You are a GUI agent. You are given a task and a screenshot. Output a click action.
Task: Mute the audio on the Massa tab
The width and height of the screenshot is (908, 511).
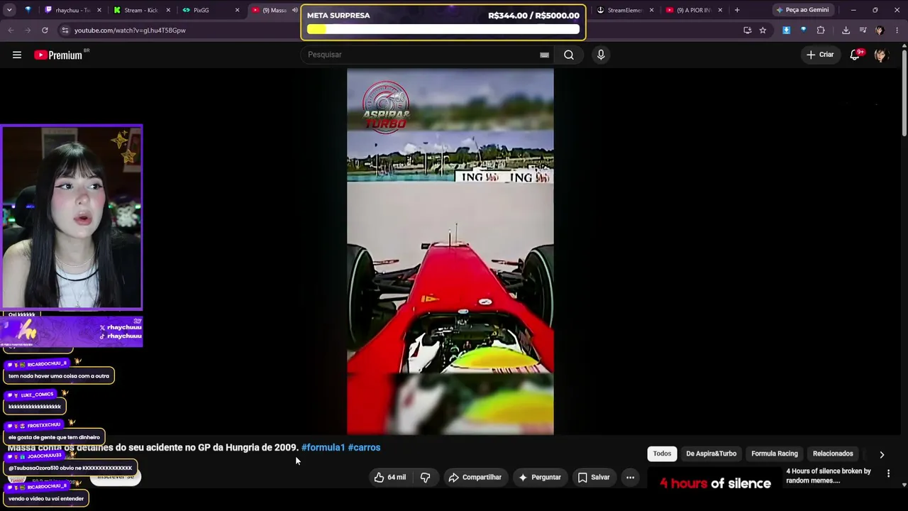(x=295, y=10)
